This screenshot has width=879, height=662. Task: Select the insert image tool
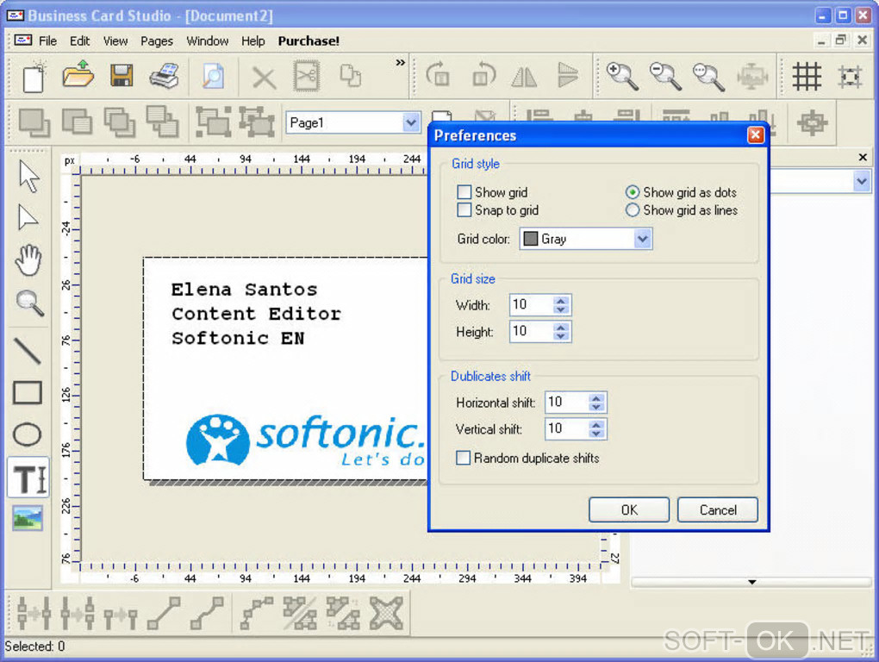tap(28, 518)
